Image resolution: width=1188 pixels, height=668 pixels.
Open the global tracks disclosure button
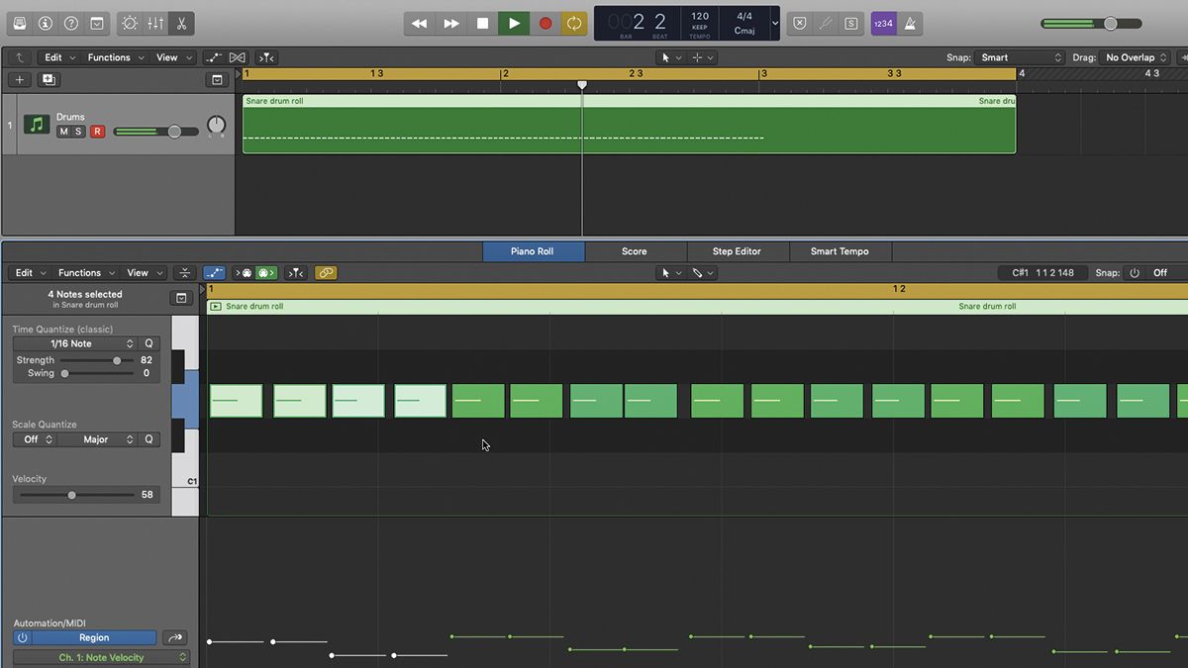218,79
